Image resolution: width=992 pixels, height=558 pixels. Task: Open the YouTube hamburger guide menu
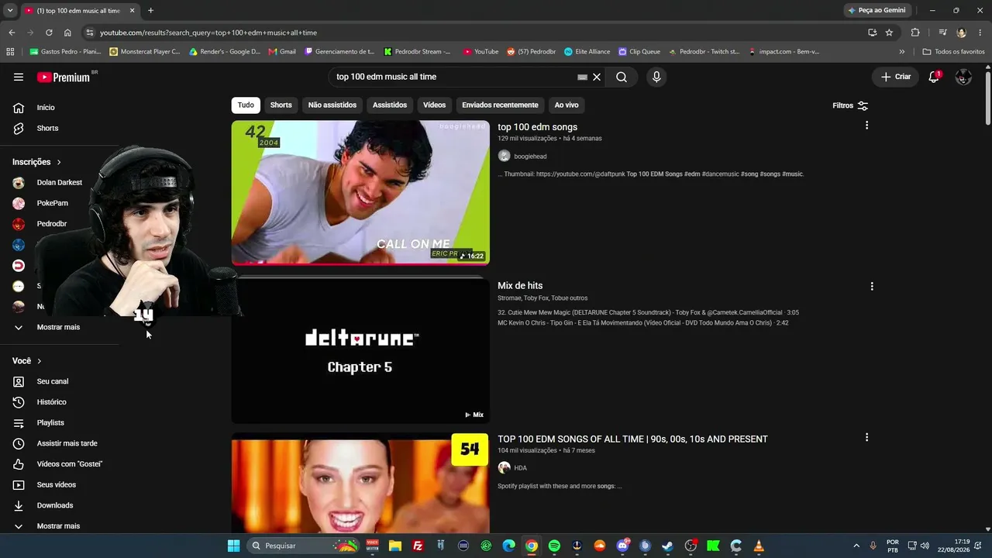(19, 77)
